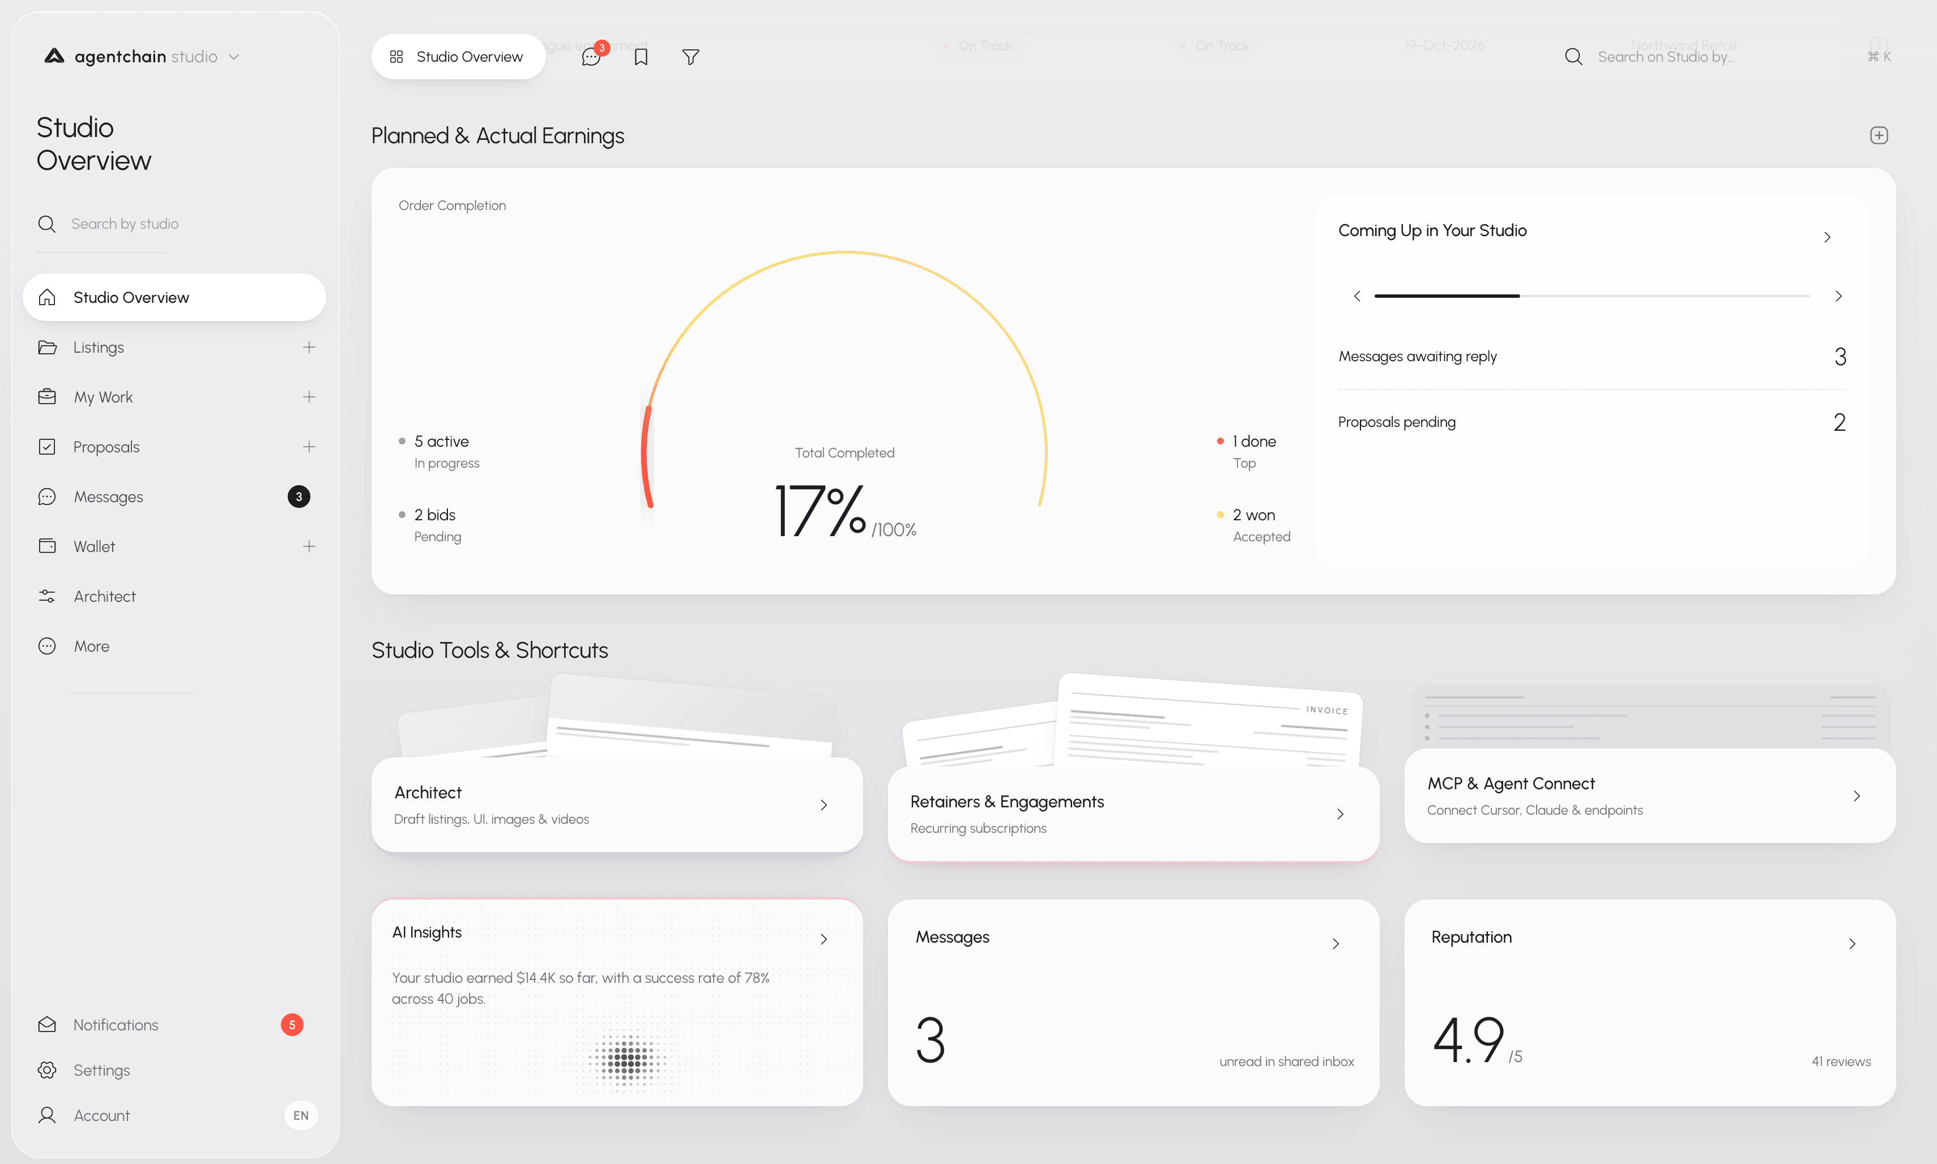Open Retainers & Engagements card
The image size is (1937, 1164).
click(x=1133, y=814)
